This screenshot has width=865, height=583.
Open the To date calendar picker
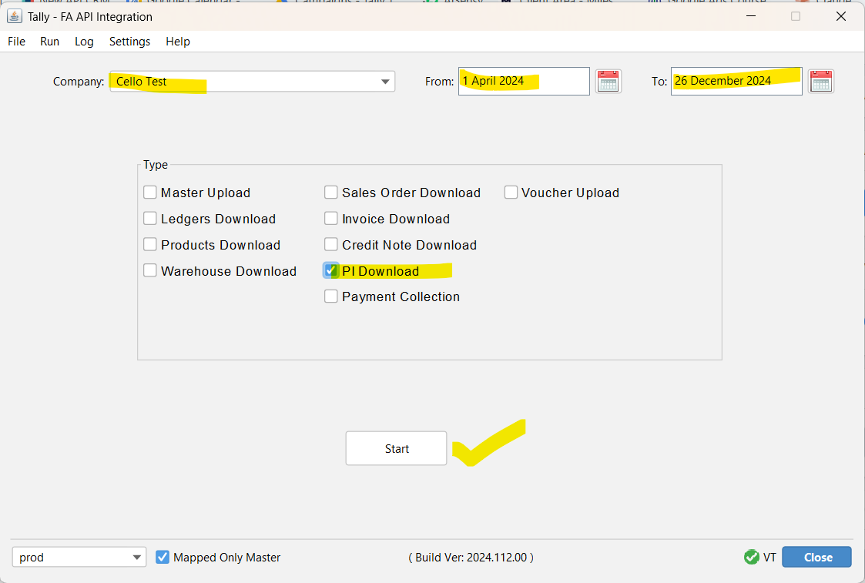[x=821, y=82]
